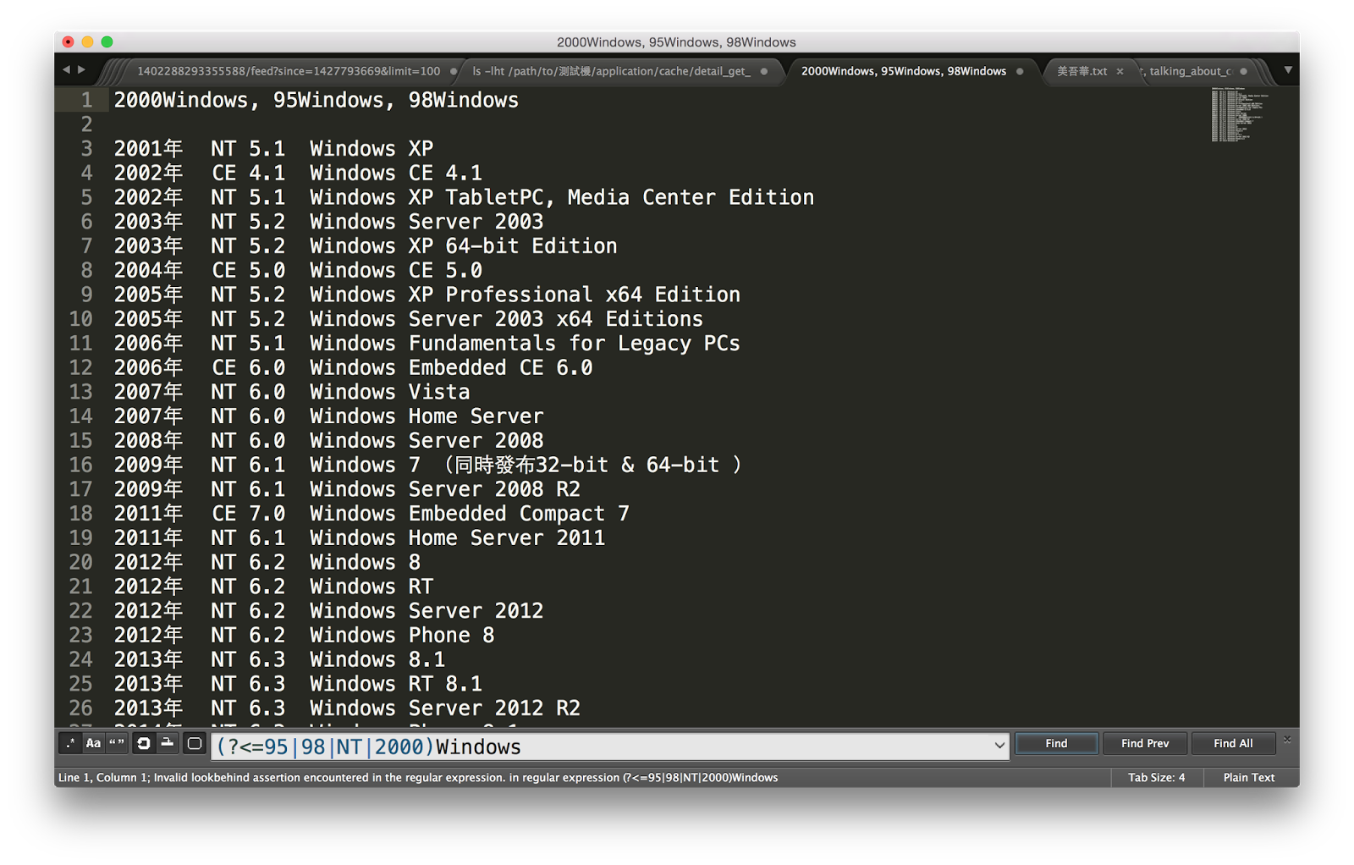Toggle in-selection search option icon
Image resolution: width=1354 pixels, height=865 pixels.
[168, 743]
